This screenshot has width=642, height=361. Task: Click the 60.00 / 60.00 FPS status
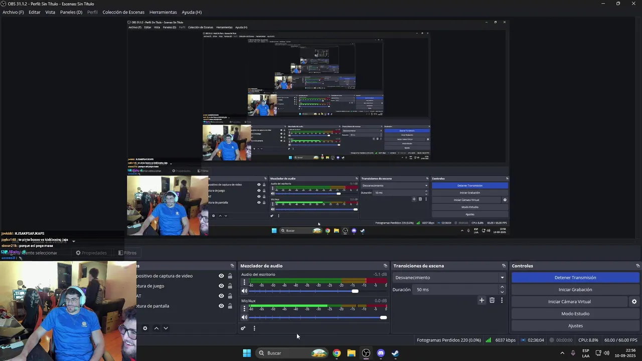(621, 340)
